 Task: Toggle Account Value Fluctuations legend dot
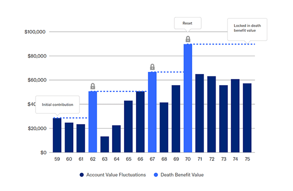(81, 174)
